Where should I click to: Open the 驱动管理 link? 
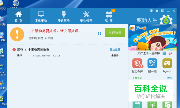click(x=115, y=49)
